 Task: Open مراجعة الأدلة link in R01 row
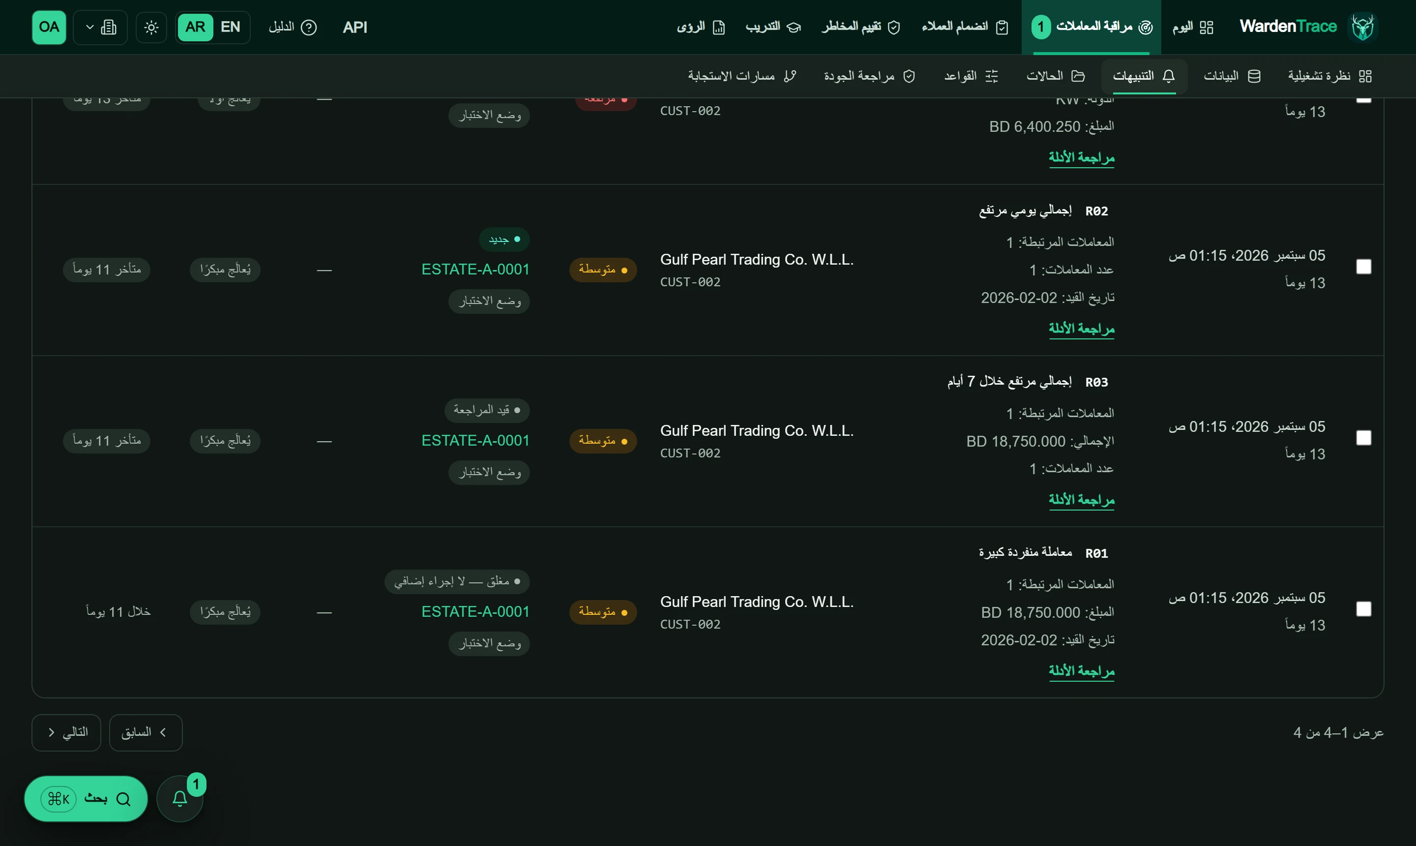click(1082, 670)
